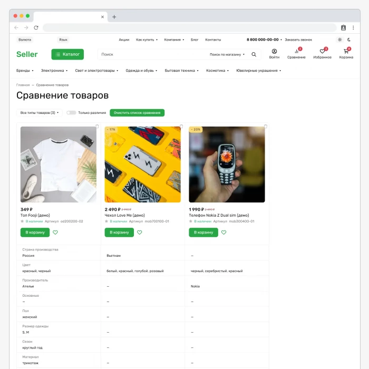Image resolution: width=369 pixels, height=369 pixels.
Task: Click Очистить список сравнения button
Action: pyautogui.click(x=137, y=113)
